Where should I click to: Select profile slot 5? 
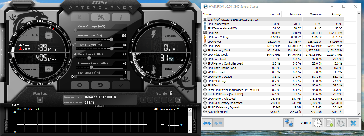coord(171,100)
